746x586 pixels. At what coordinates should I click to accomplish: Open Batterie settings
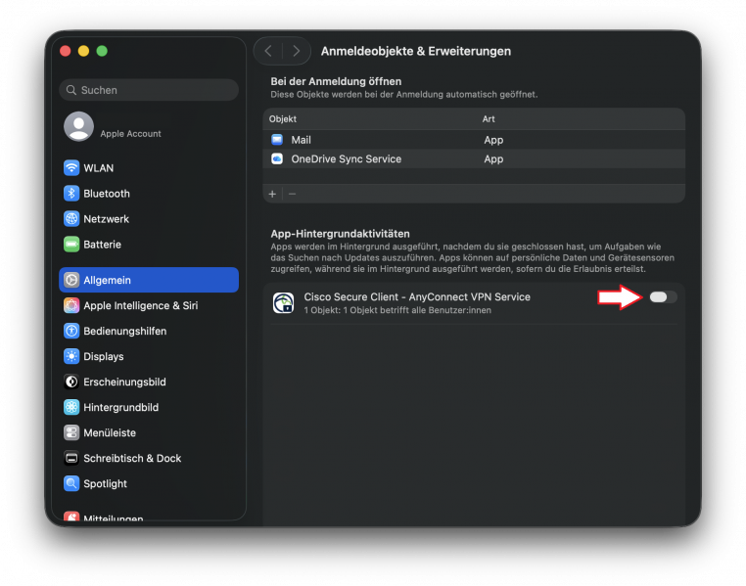(x=149, y=245)
